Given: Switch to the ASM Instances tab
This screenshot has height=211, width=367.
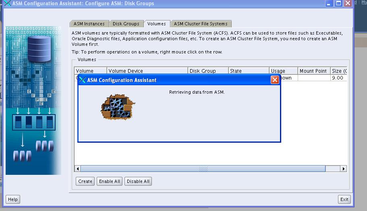Looking at the screenshot, I should click(x=89, y=24).
